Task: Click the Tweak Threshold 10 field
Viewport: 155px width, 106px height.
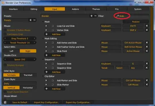Action: click(20, 43)
